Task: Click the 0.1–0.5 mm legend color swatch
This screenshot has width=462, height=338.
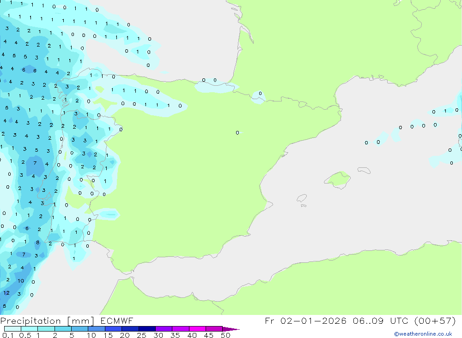Action: [12, 329]
